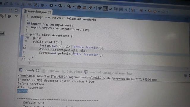Viewport: 190px width, 107px height.
Task: Click the Back navigation arrow icon
Action: [155, 11]
